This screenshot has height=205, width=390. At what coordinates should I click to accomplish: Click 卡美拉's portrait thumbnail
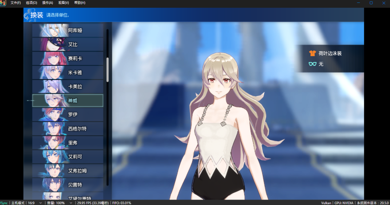point(53,86)
